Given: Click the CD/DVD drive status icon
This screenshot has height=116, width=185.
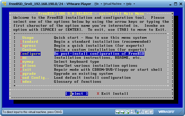Looking at the screenshot, I should (127, 112).
